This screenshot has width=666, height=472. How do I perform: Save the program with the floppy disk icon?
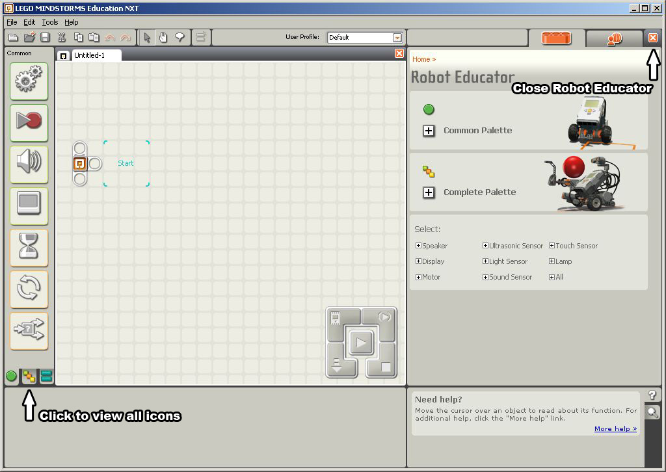[x=45, y=37]
